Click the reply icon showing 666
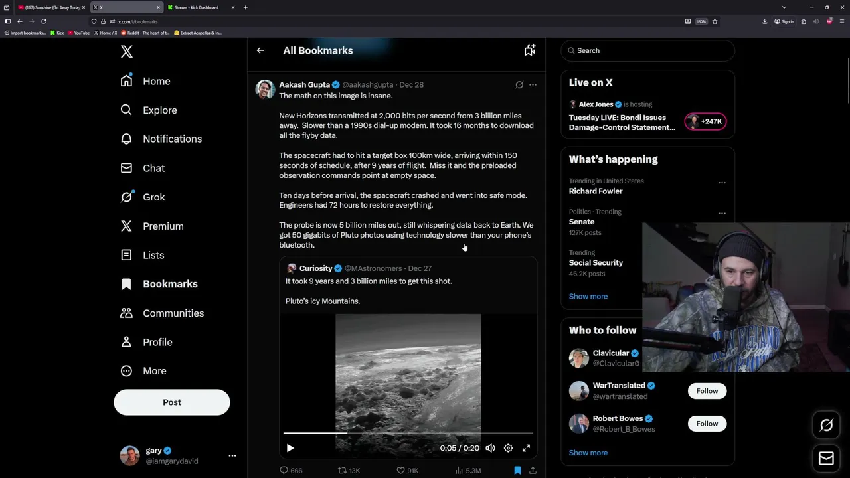The width and height of the screenshot is (850, 478). (291, 470)
